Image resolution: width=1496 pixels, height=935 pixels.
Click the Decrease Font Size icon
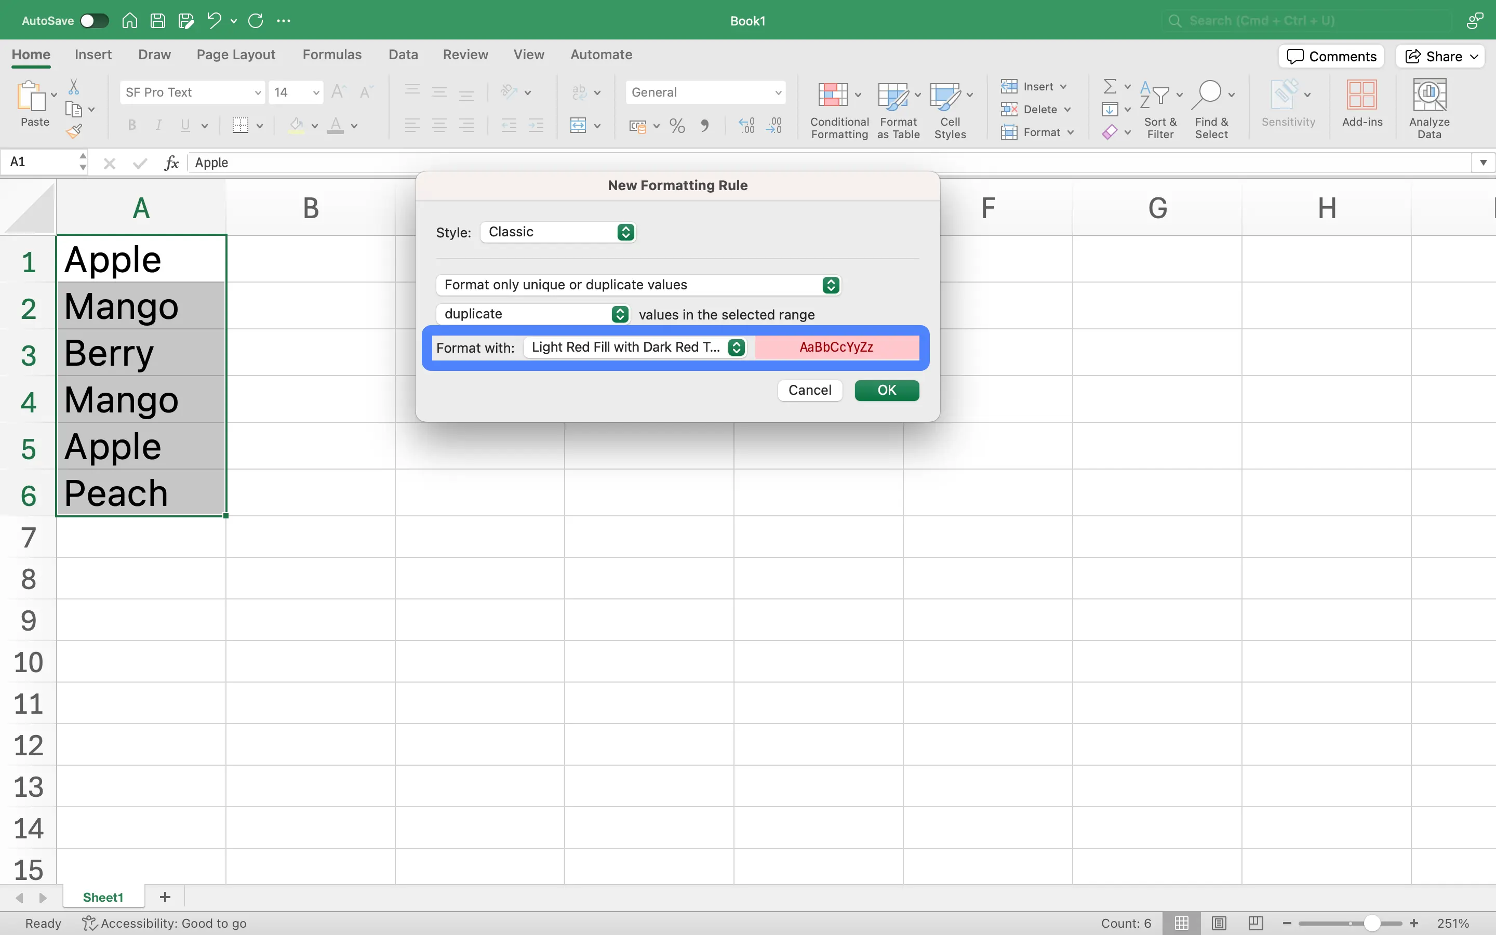pyautogui.click(x=366, y=92)
